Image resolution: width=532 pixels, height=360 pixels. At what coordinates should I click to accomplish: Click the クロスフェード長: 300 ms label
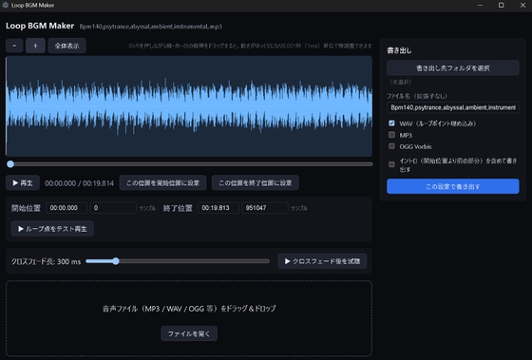[x=47, y=261]
